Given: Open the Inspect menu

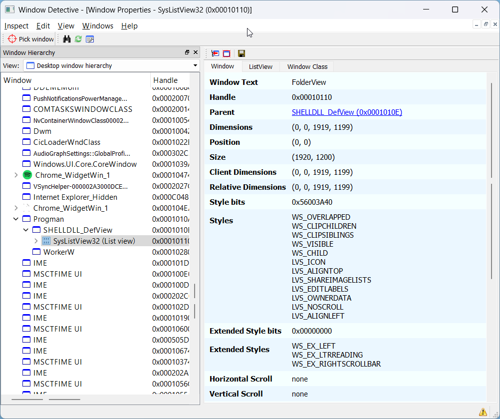Looking at the screenshot, I should [16, 25].
